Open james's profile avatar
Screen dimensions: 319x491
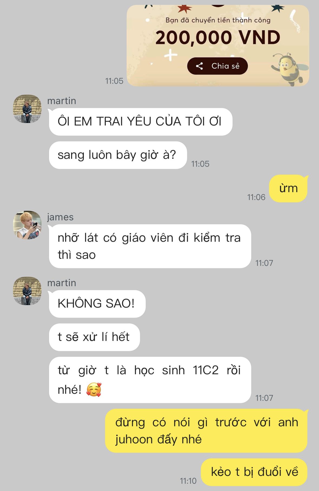(x=27, y=225)
